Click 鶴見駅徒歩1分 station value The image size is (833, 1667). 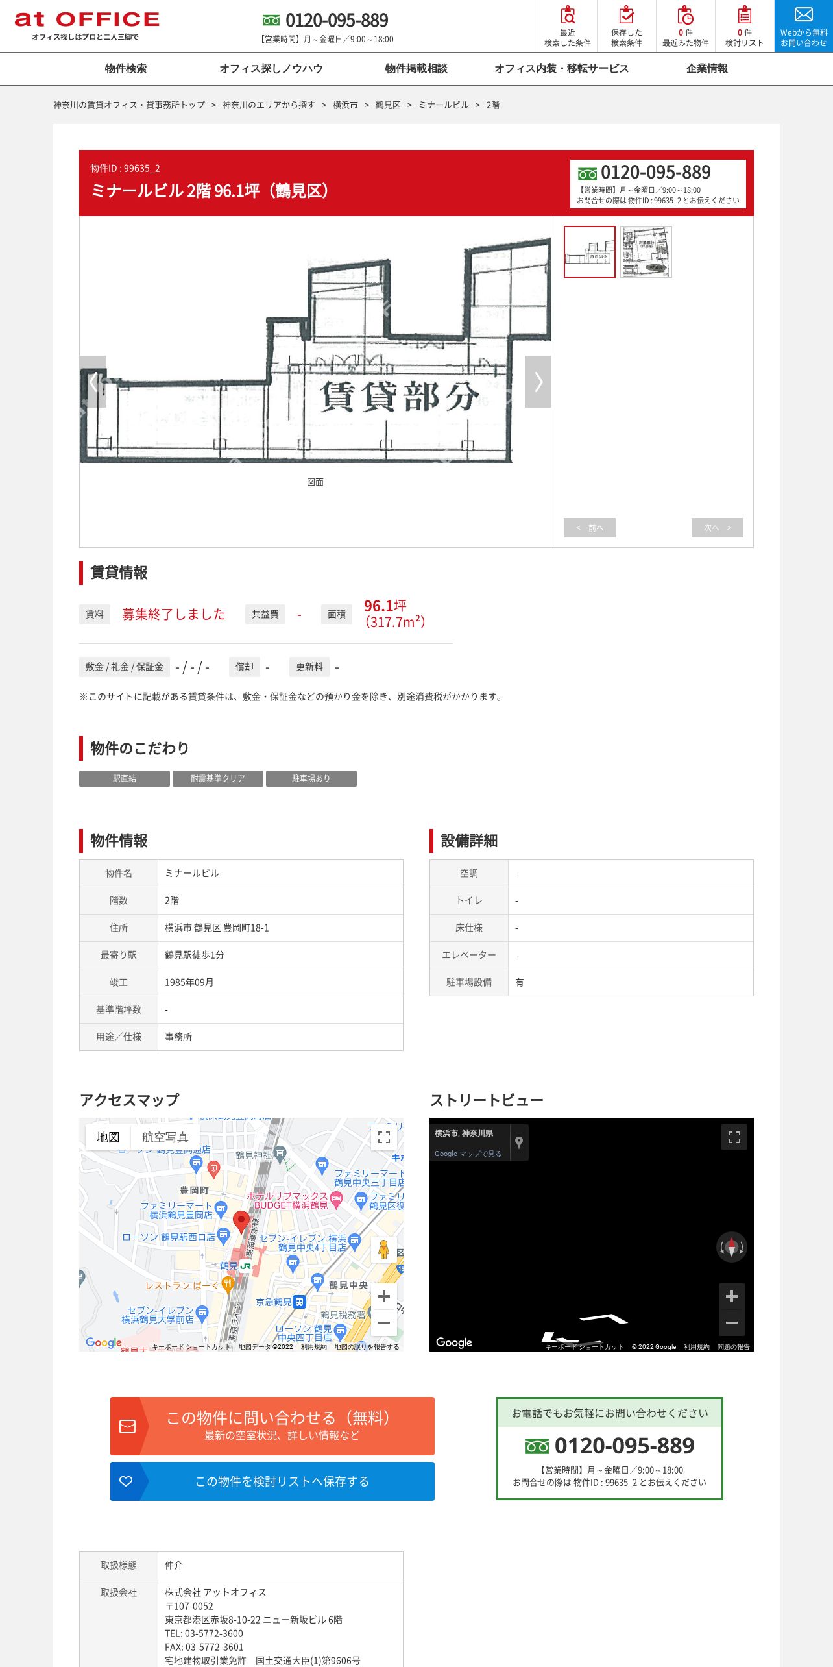(x=195, y=956)
